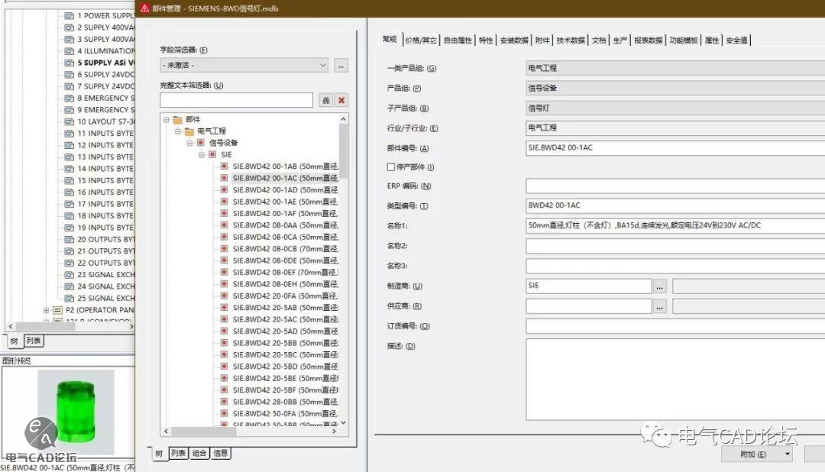The height and width of the screenshot is (472, 825).
Task: Toggle the 停产部件 discontinued part checkbox
Action: coord(391,166)
